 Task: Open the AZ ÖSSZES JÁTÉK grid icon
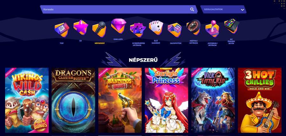[x=231, y=26]
